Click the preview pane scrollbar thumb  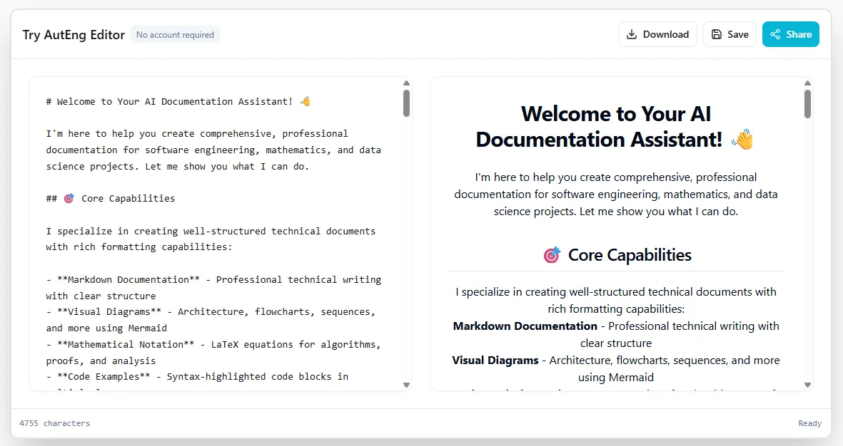point(807,103)
